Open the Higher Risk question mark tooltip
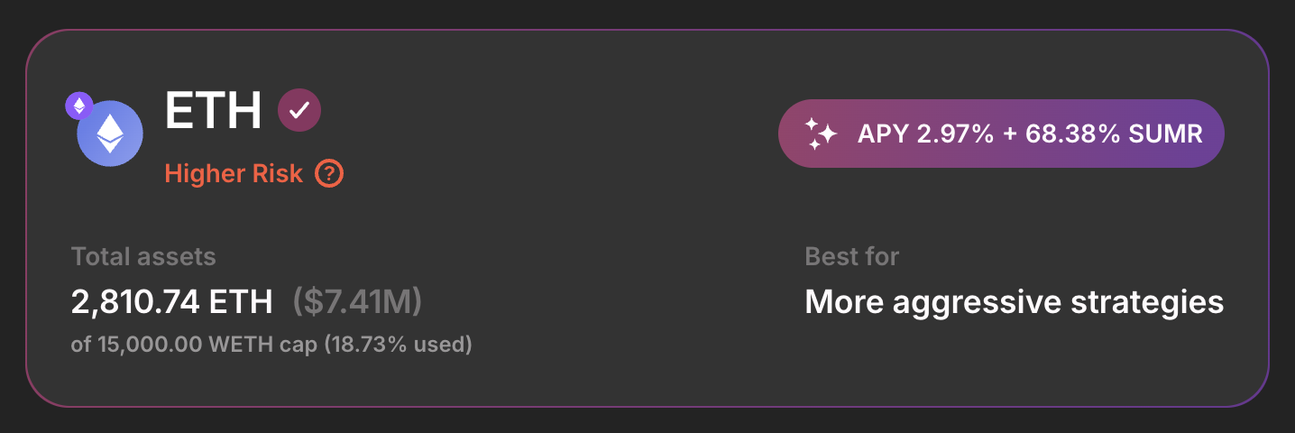The width and height of the screenshot is (1295, 433). 329,173
